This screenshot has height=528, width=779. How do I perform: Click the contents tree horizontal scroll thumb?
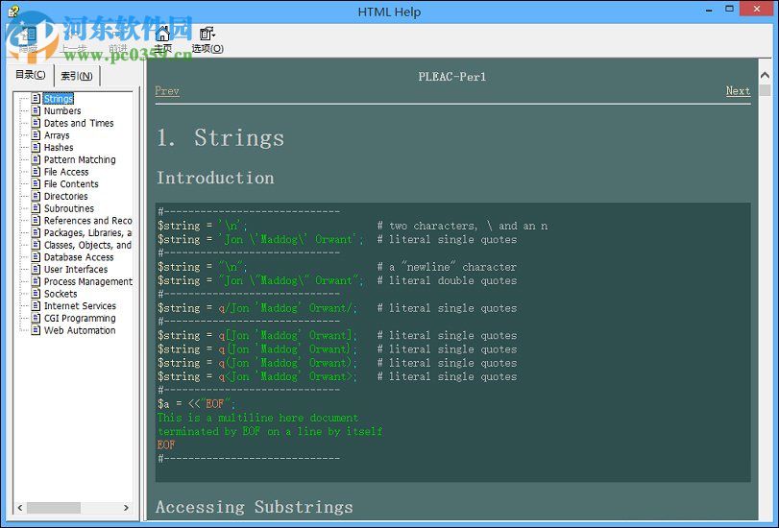pos(54,508)
